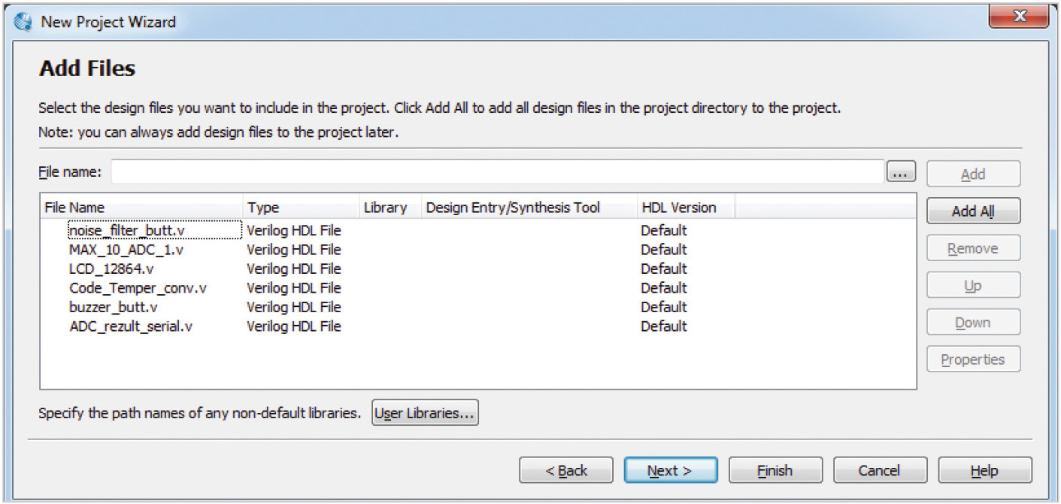Go to the Next wizard page

click(x=670, y=471)
